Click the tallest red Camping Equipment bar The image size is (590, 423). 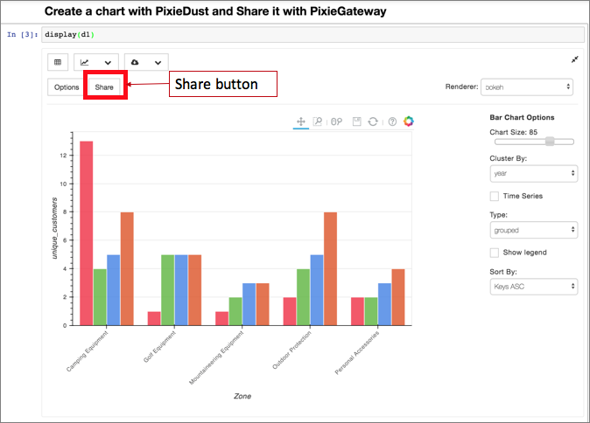[87, 233]
